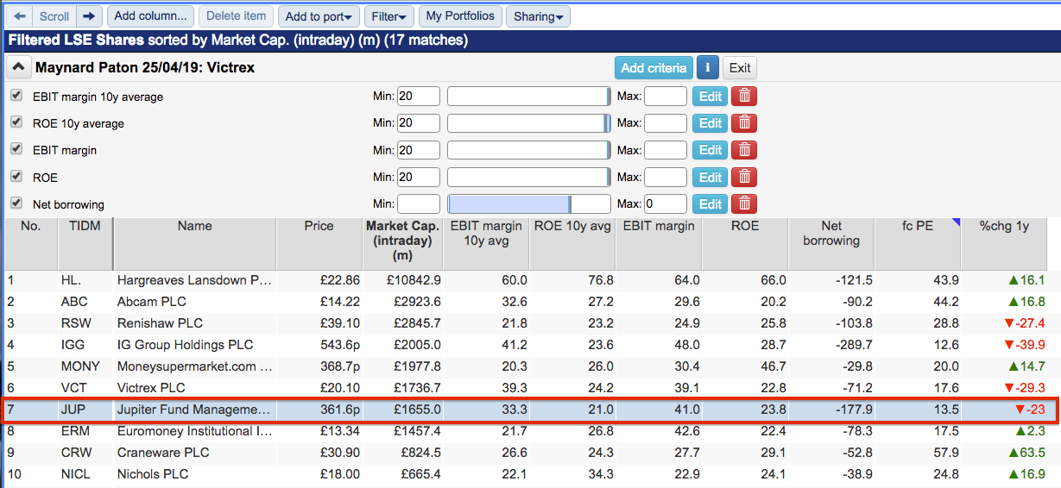Sort by Market Cap. (intraday) column header
1061x488 pixels.
pos(403,244)
